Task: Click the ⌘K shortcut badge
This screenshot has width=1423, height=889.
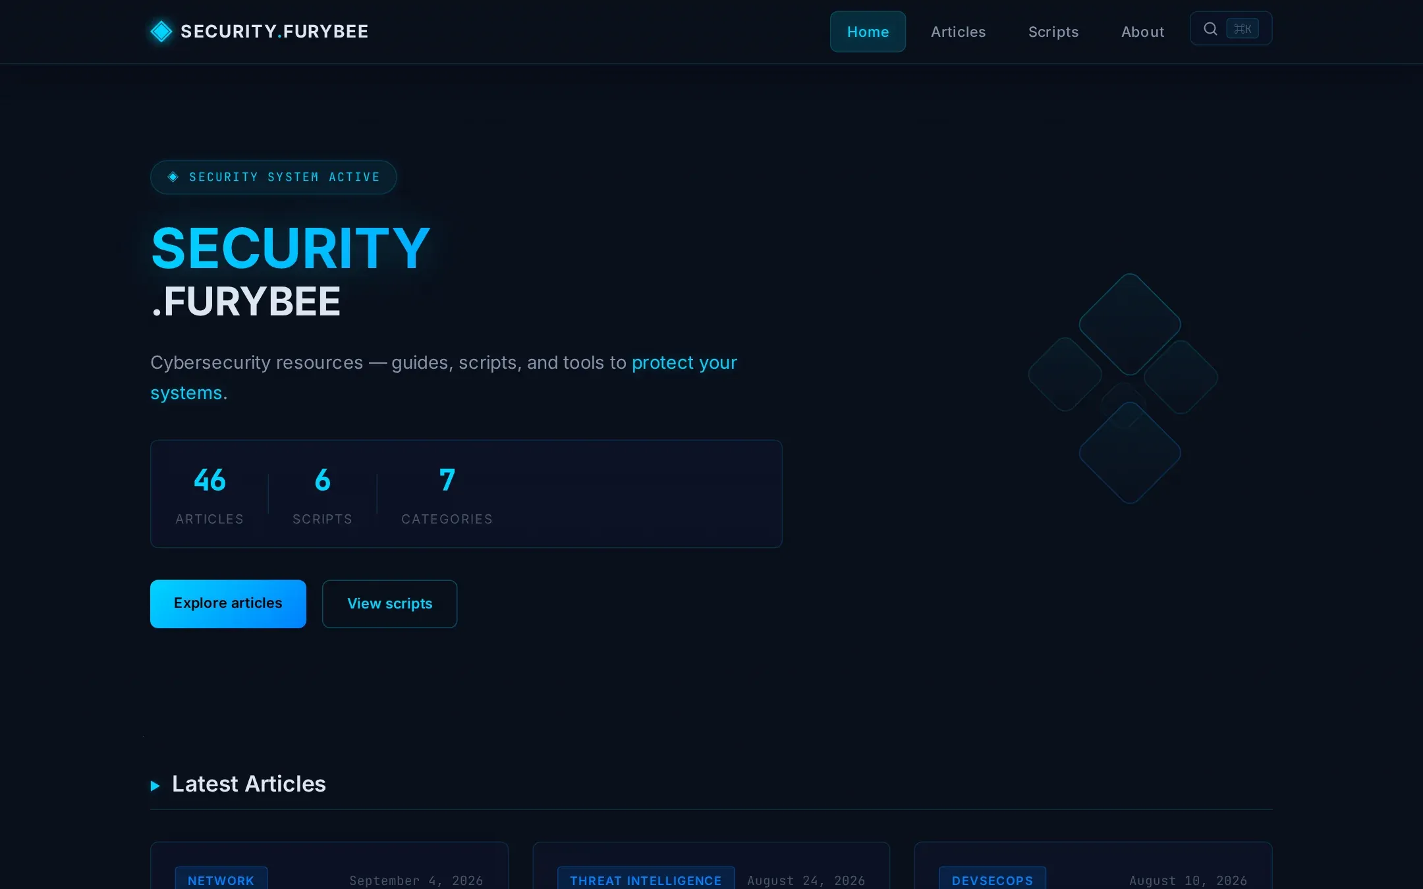Action: 1242,28
